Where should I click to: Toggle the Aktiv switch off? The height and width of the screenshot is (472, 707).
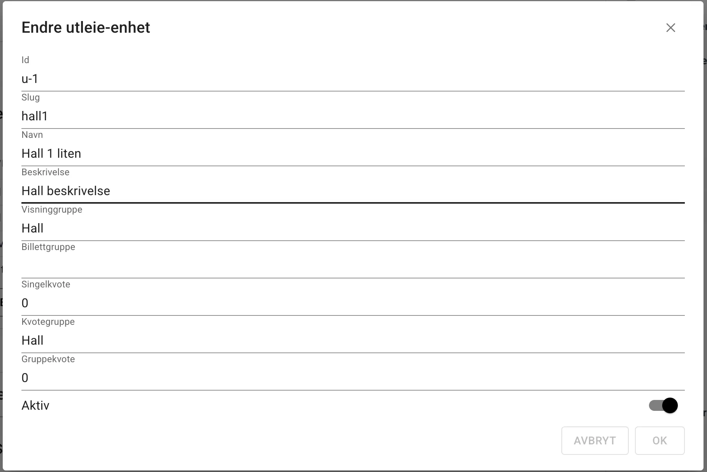[x=663, y=405]
